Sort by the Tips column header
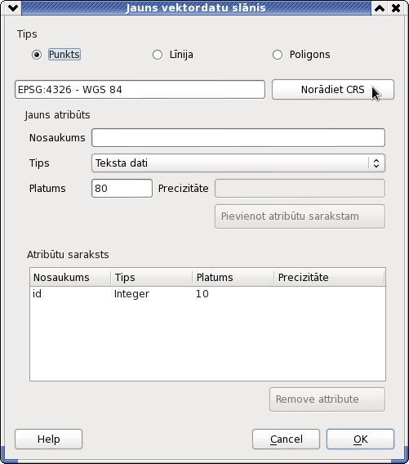The height and width of the screenshot is (464, 409). 152,277
